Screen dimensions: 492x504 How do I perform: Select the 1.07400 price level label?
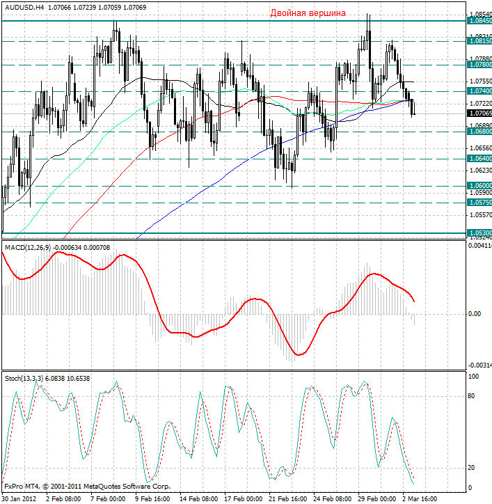point(480,91)
